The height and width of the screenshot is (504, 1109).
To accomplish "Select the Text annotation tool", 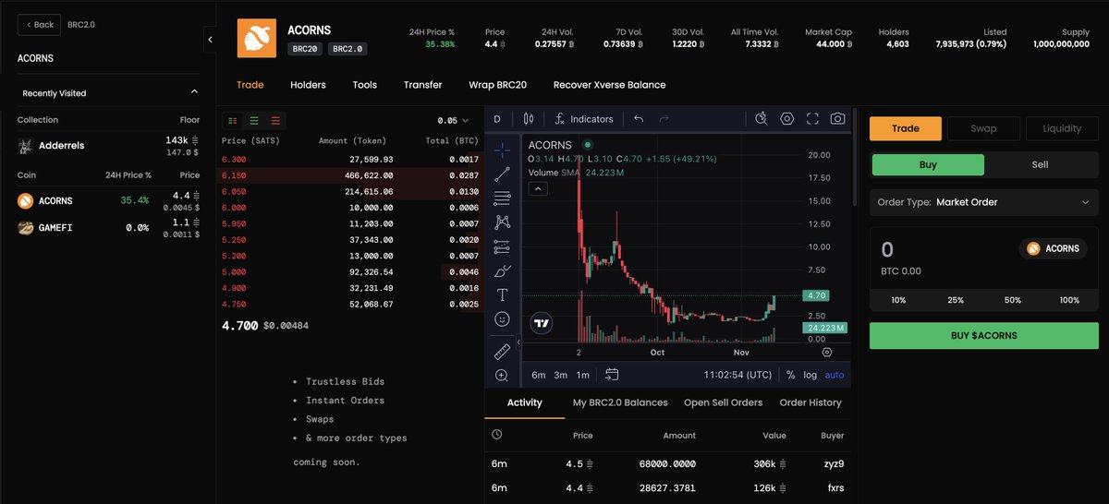I will 502,294.
